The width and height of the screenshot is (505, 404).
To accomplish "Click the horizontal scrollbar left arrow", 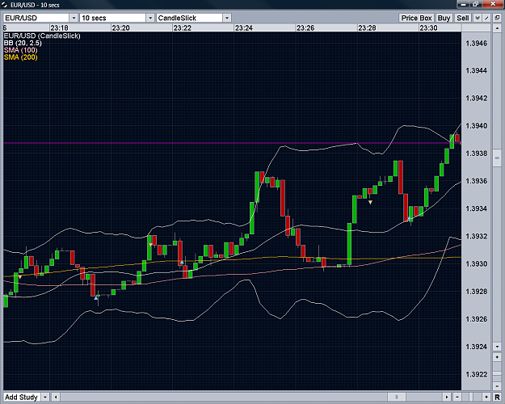I will click(x=56, y=397).
